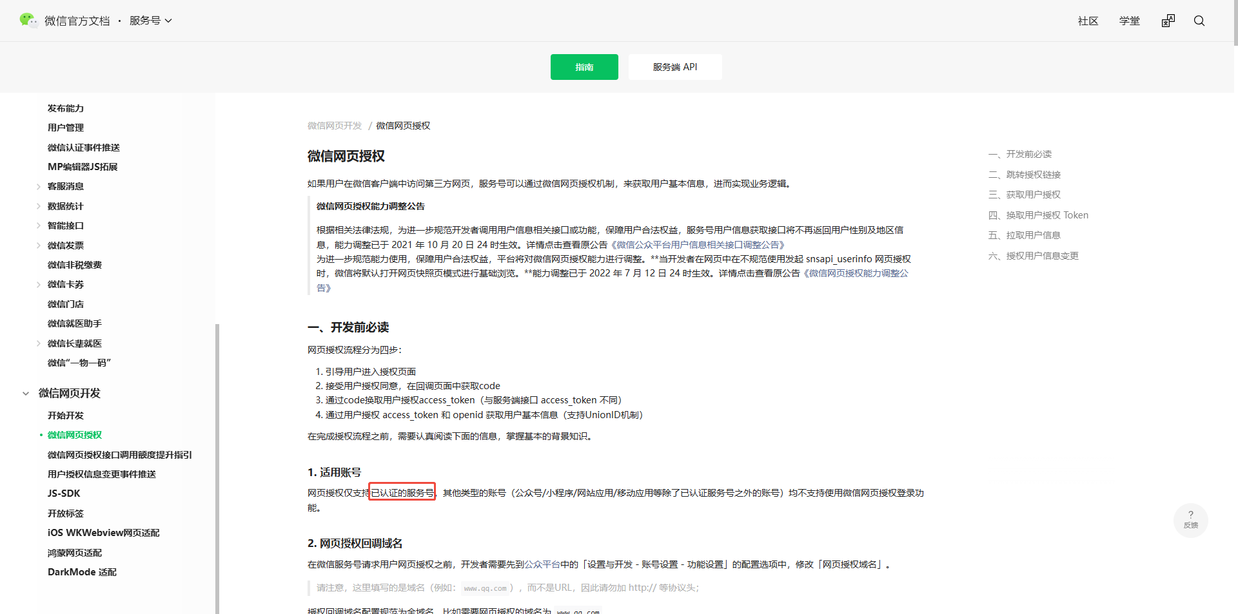Expand the 微信长辈就医 sidebar section
This screenshot has height=614, width=1238.
pos(39,344)
